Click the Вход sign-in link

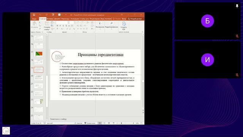point(124,19)
